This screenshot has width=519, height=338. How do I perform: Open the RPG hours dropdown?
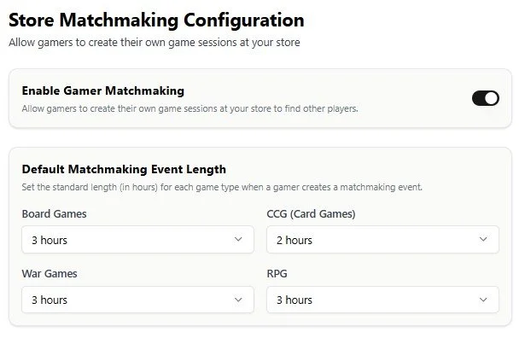(x=382, y=300)
